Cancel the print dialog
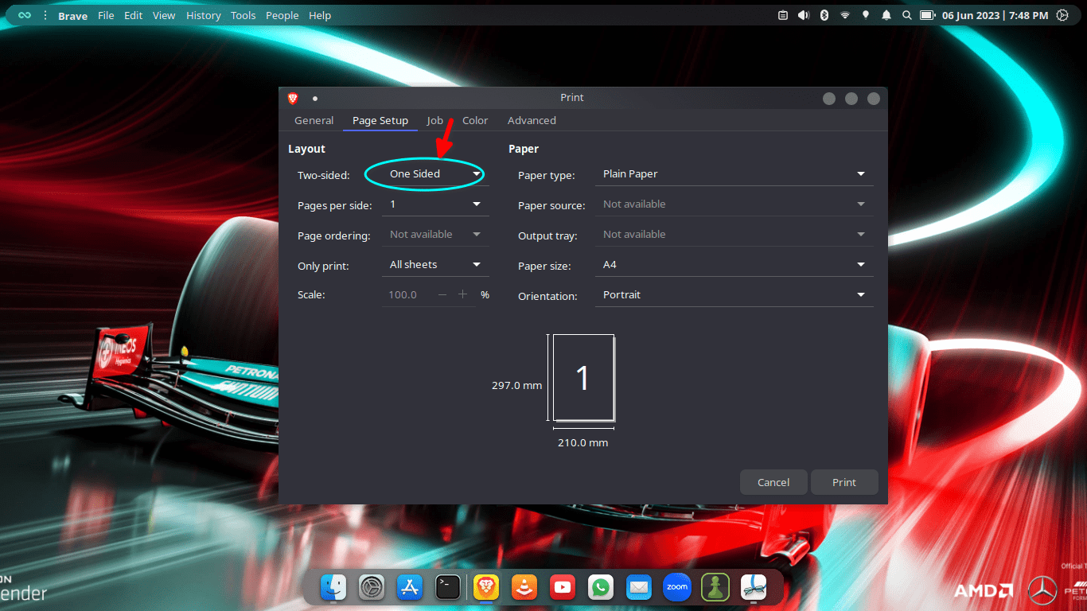 point(773,481)
